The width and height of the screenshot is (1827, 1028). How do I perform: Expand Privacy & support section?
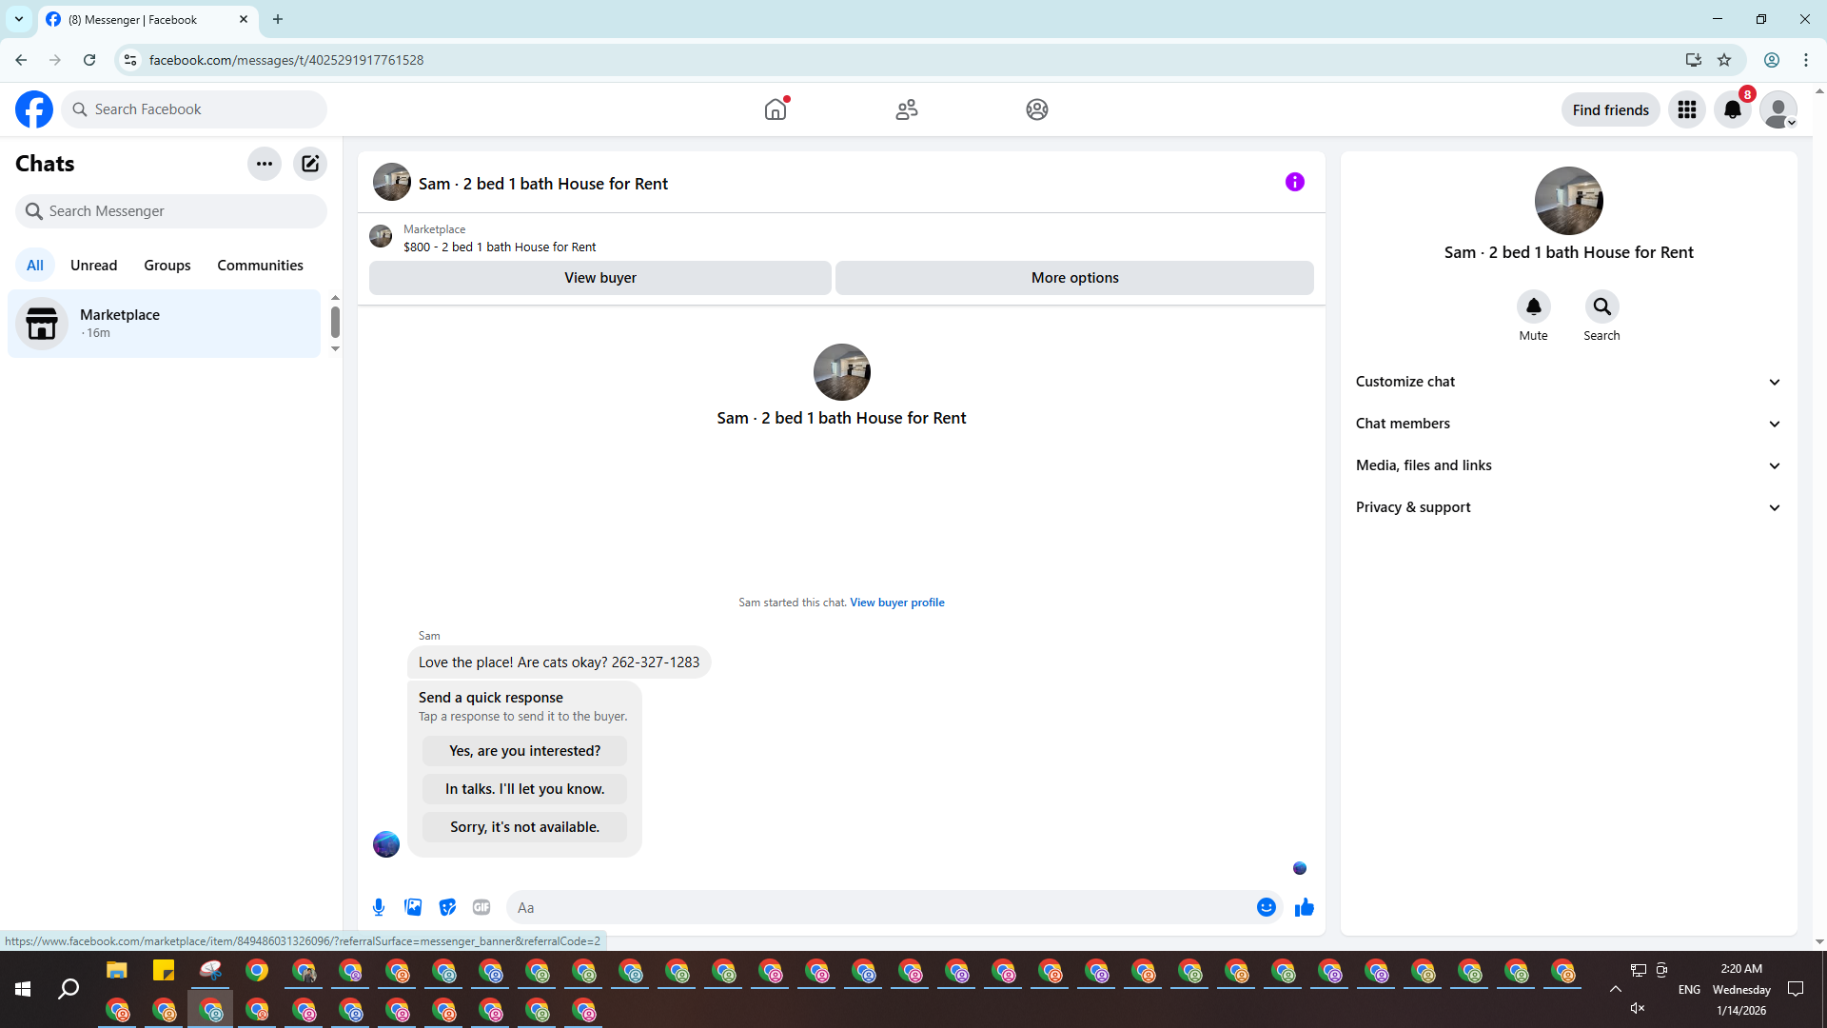tap(1567, 507)
